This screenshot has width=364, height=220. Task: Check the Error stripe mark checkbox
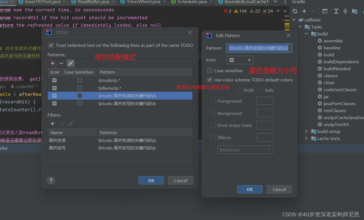pyautogui.click(x=213, y=125)
